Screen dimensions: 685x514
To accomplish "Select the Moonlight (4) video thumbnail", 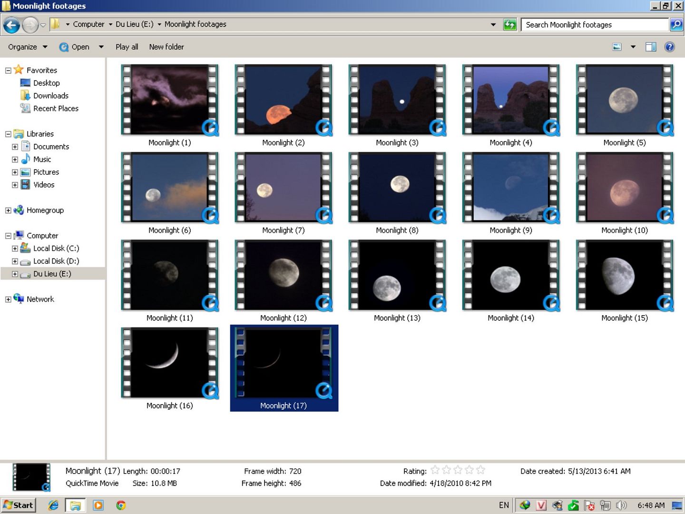I will (511, 100).
